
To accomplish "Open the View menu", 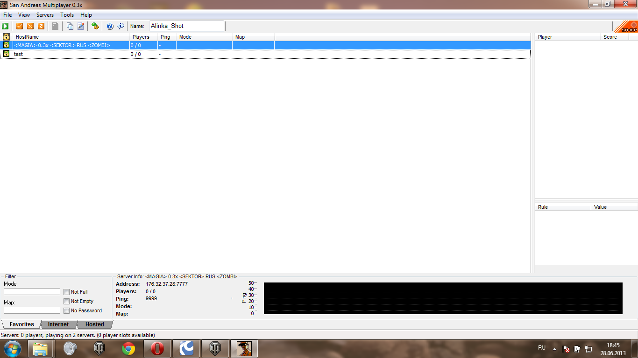I will 24,15.
